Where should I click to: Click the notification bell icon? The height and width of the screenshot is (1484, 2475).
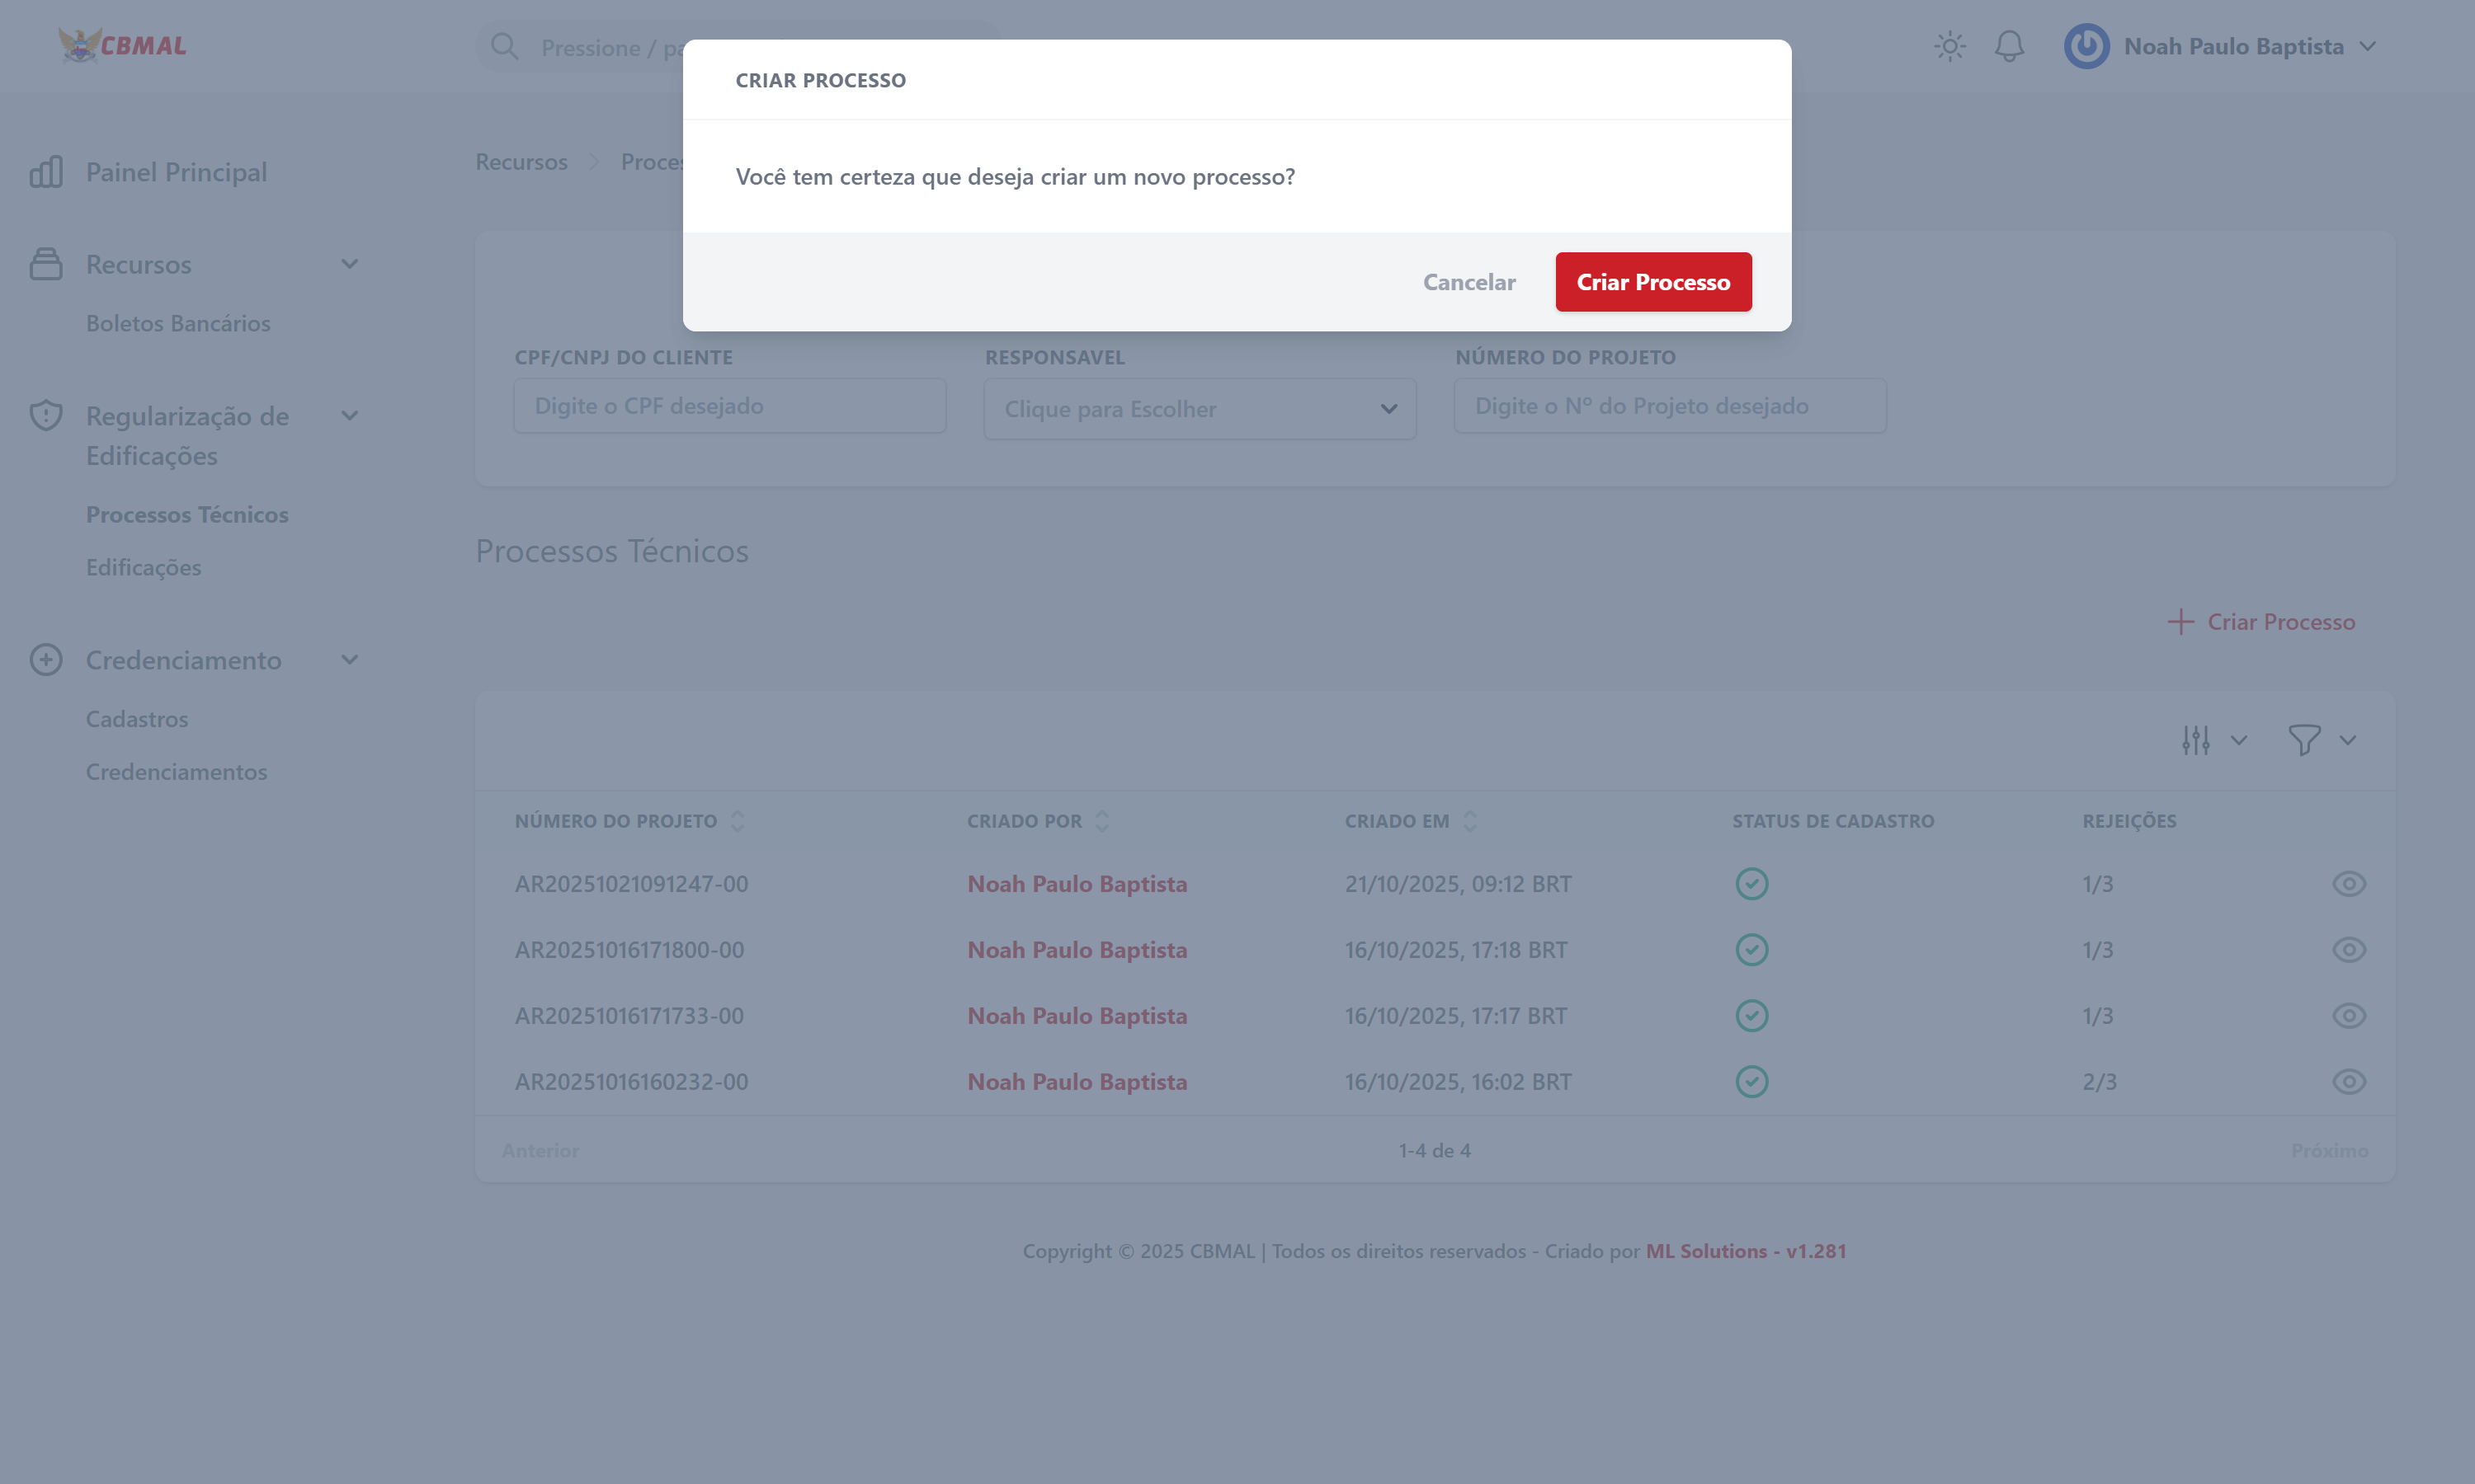click(2009, 46)
